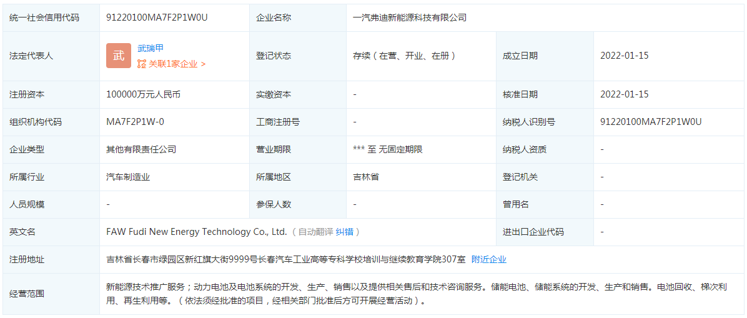The image size is (747, 318).
Task: Click the dash value beside 曾用名
Action: [602, 205]
